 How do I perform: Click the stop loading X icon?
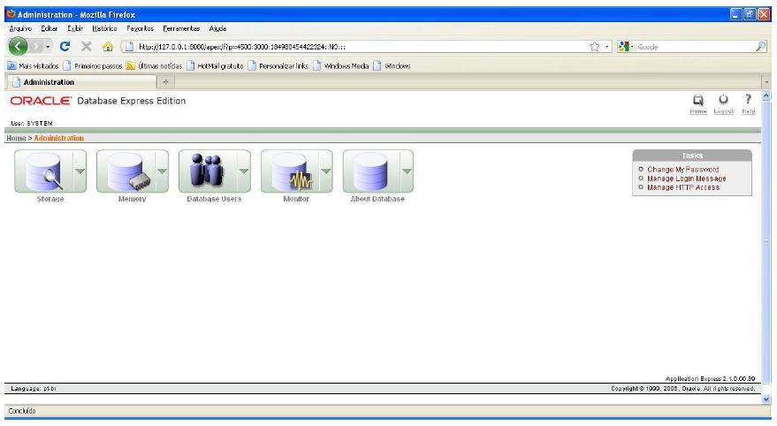pos(87,47)
